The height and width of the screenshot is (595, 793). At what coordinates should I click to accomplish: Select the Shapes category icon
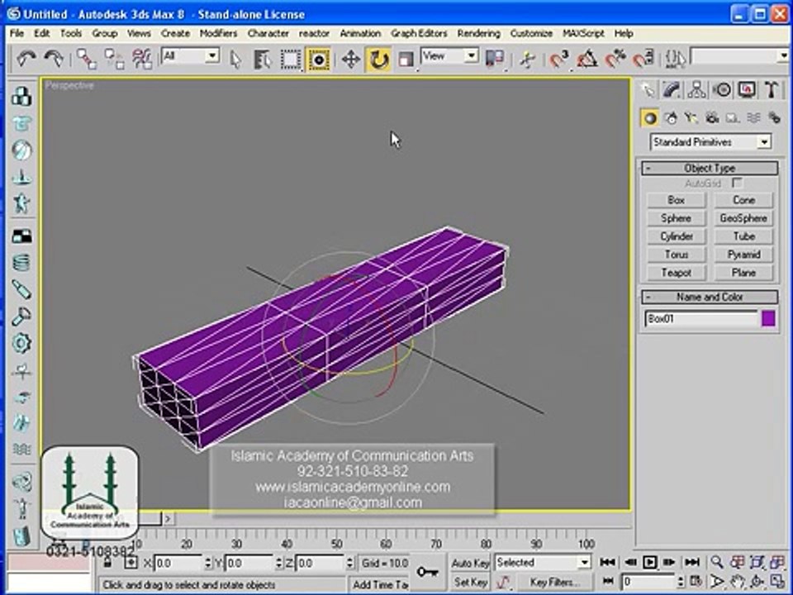671,118
